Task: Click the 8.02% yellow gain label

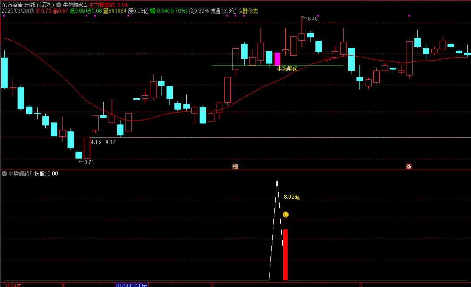Action: coord(291,197)
